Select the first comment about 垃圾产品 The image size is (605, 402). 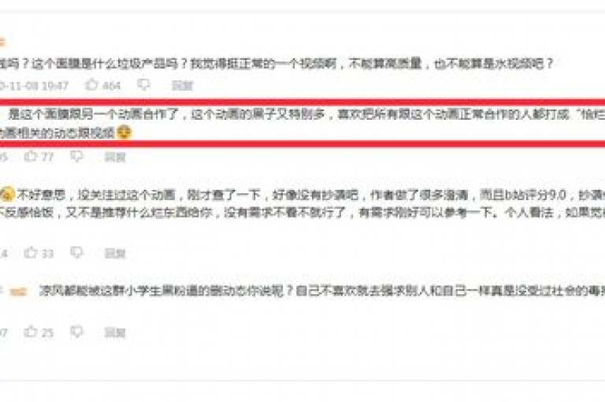point(277,63)
